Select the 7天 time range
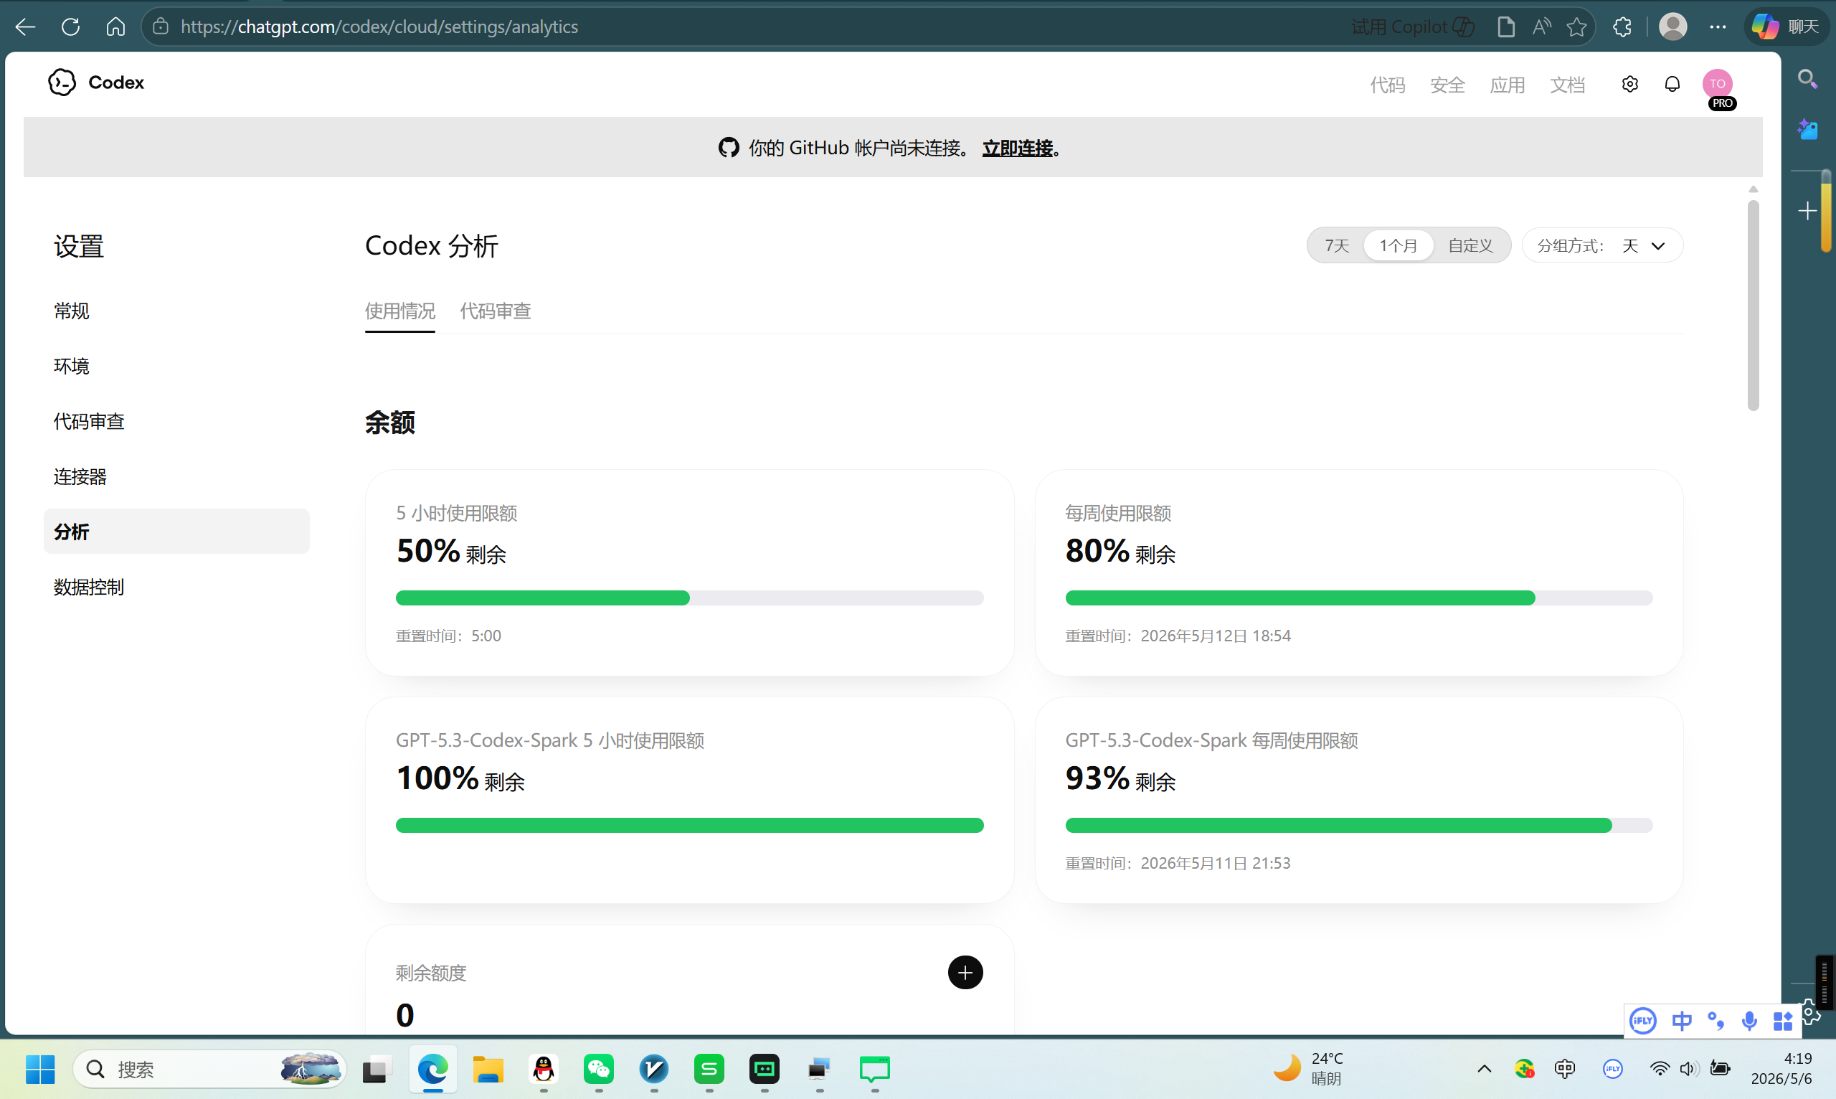This screenshot has width=1836, height=1099. click(x=1336, y=245)
